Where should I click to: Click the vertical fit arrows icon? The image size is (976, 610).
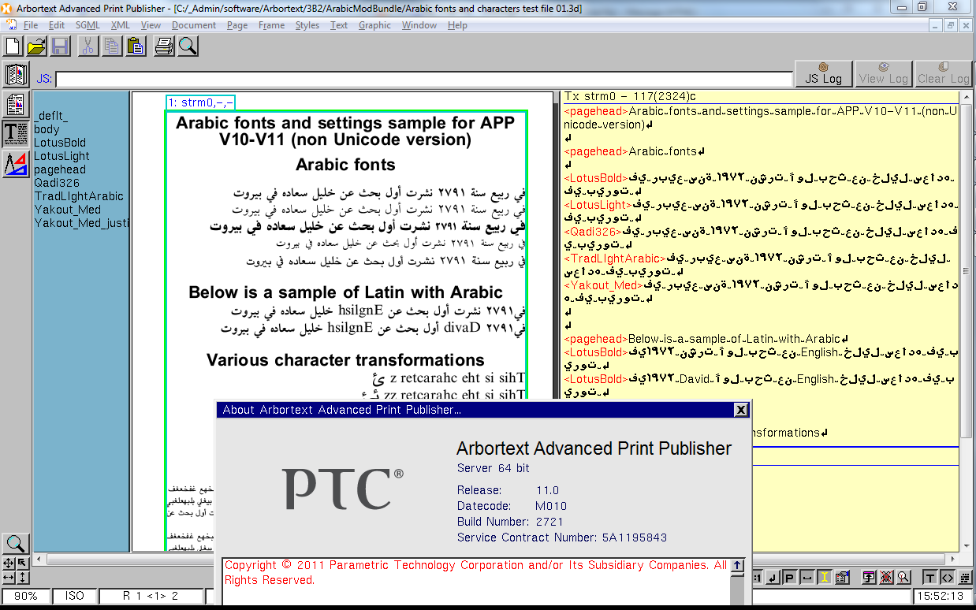[23, 578]
